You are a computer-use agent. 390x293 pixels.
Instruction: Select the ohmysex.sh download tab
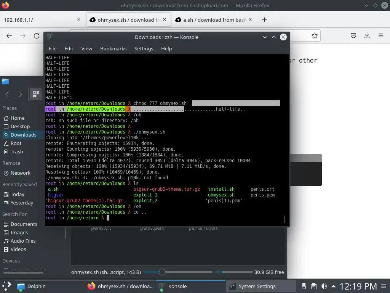click(129, 20)
